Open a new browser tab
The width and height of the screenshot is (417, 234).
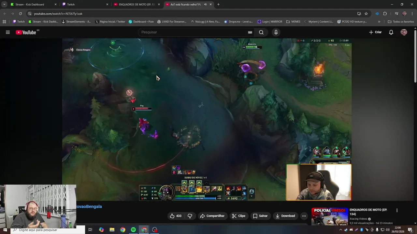pyautogui.click(x=218, y=5)
